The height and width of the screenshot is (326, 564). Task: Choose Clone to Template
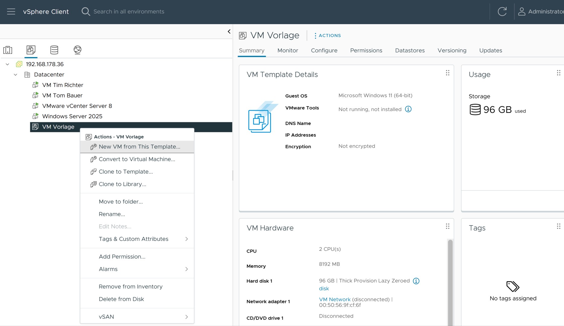tap(137, 172)
